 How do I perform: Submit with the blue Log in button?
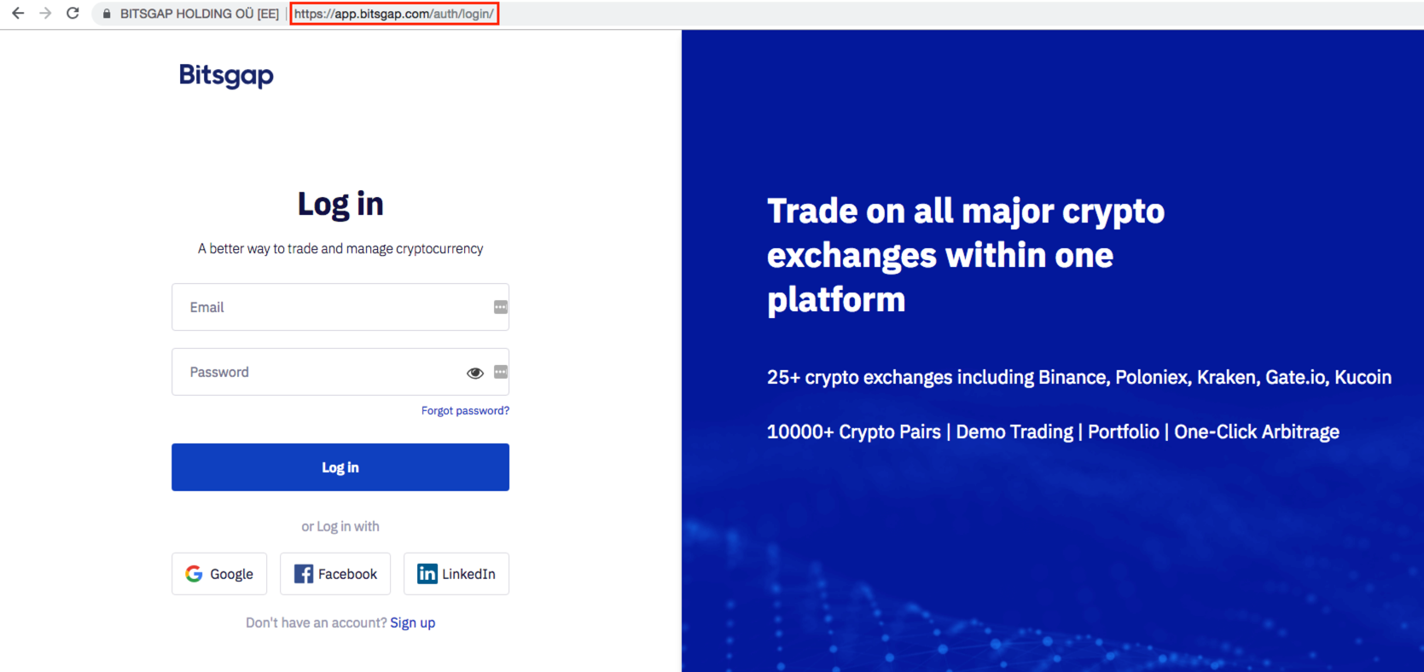click(340, 467)
